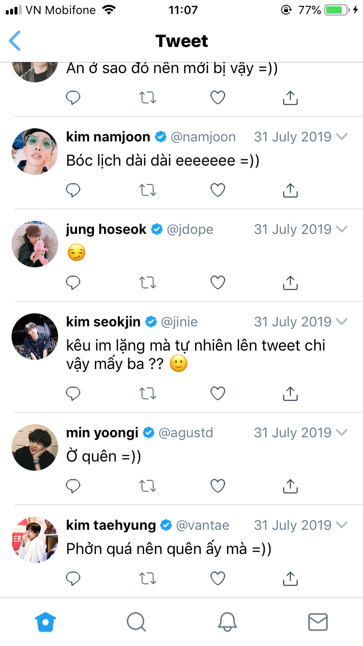Like kim namjoon's tweet
363x646 pixels.
[218, 190]
